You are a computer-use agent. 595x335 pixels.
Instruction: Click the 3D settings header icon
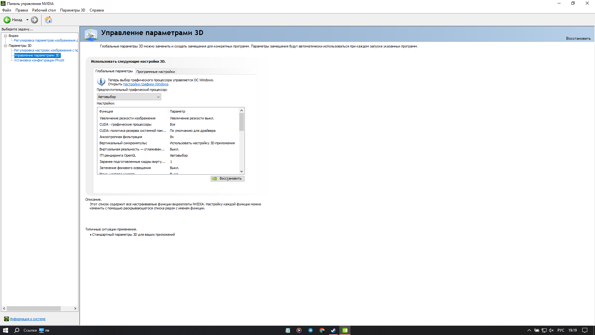point(91,34)
